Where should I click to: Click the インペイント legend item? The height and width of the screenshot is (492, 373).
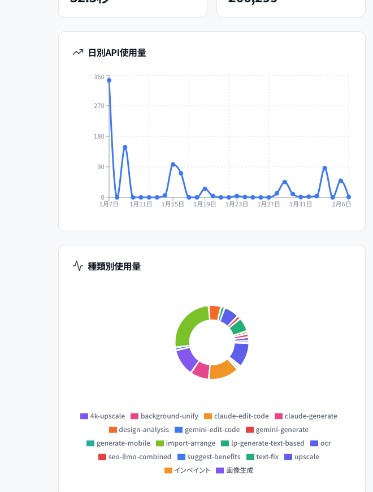(x=188, y=471)
